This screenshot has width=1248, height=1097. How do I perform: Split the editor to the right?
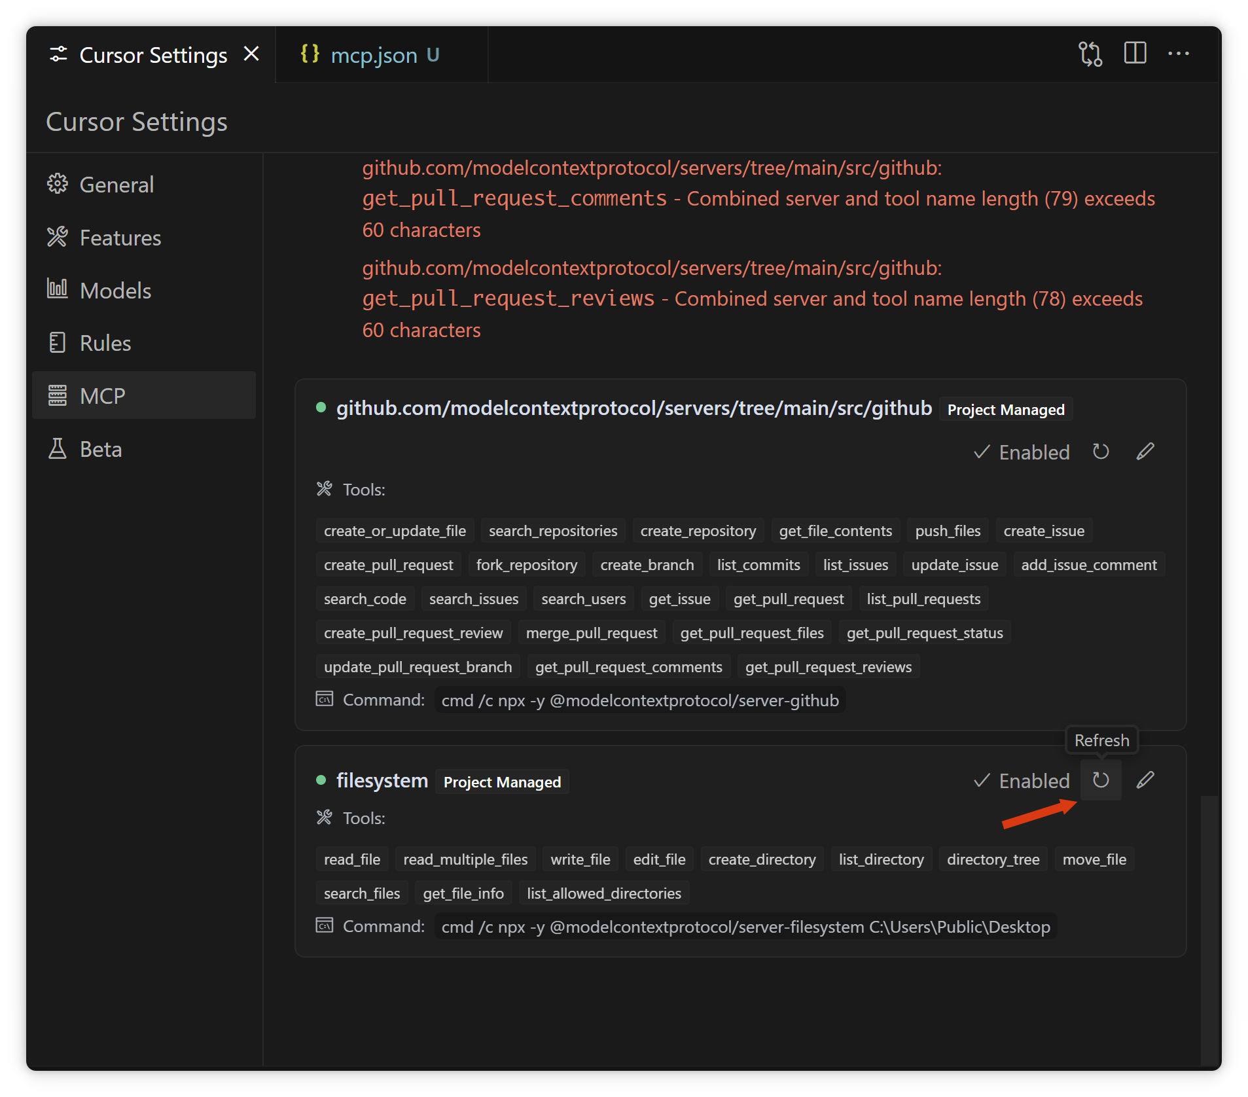[1135, 54]
